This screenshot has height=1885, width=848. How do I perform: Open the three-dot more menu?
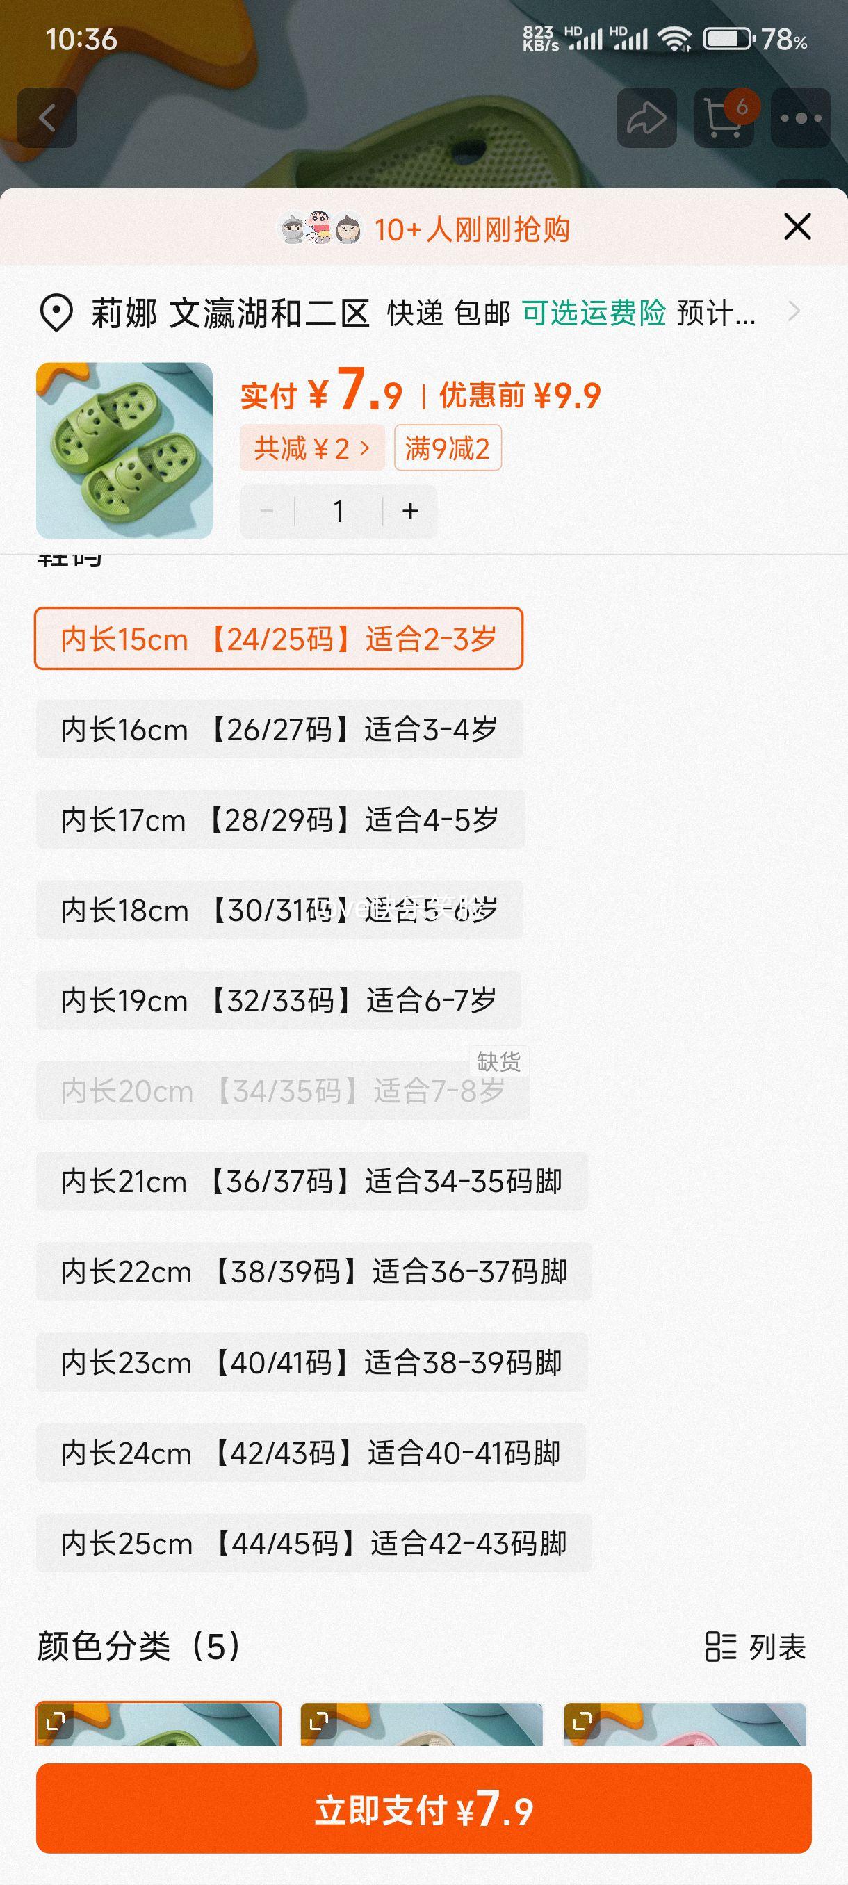pyautogui.click(x=801, y=118)
